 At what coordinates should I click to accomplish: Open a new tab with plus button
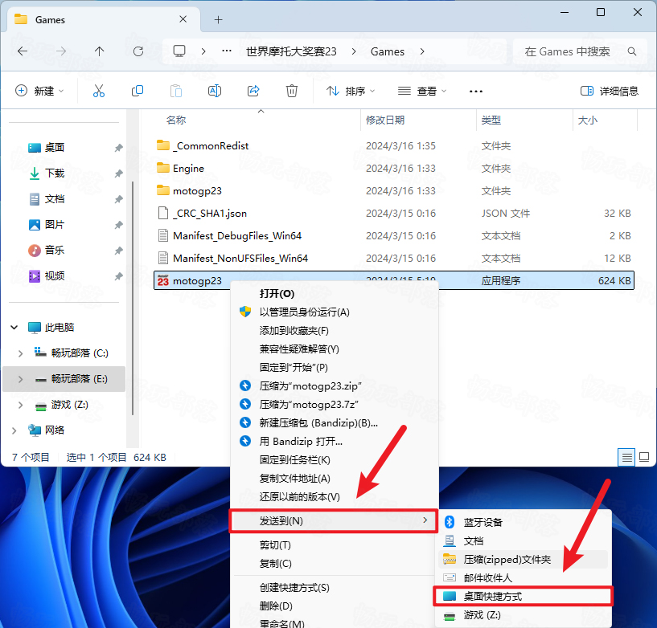point(218,19)
